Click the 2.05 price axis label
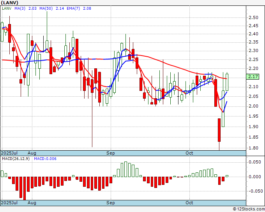The height and width of the screenshot is (212, 265). [254, 96]
